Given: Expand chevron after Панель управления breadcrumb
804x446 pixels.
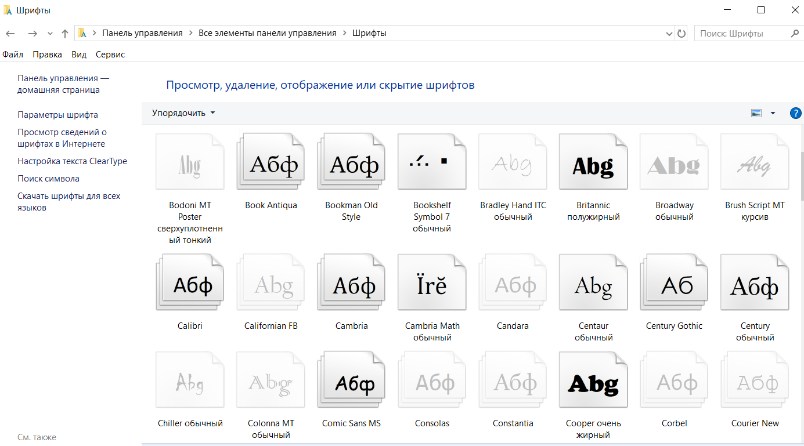Looking at the screenshot, I should [191, 33].
